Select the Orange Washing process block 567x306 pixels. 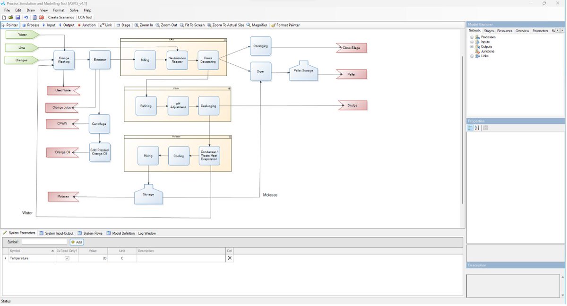point(64,61)
